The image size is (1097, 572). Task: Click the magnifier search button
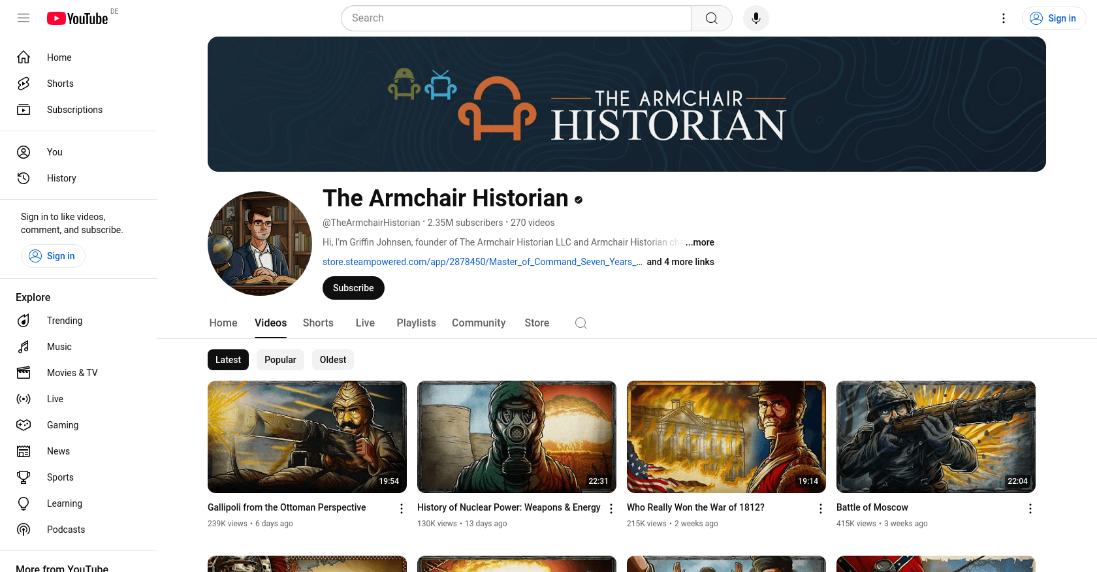pyautogui.click(x=711, y=18)
